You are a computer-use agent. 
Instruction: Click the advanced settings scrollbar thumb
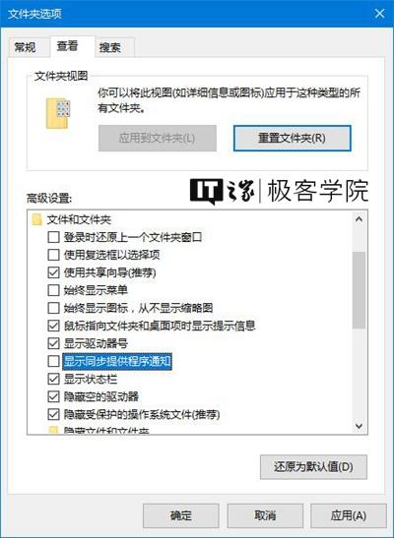click(x=359, y=290)
